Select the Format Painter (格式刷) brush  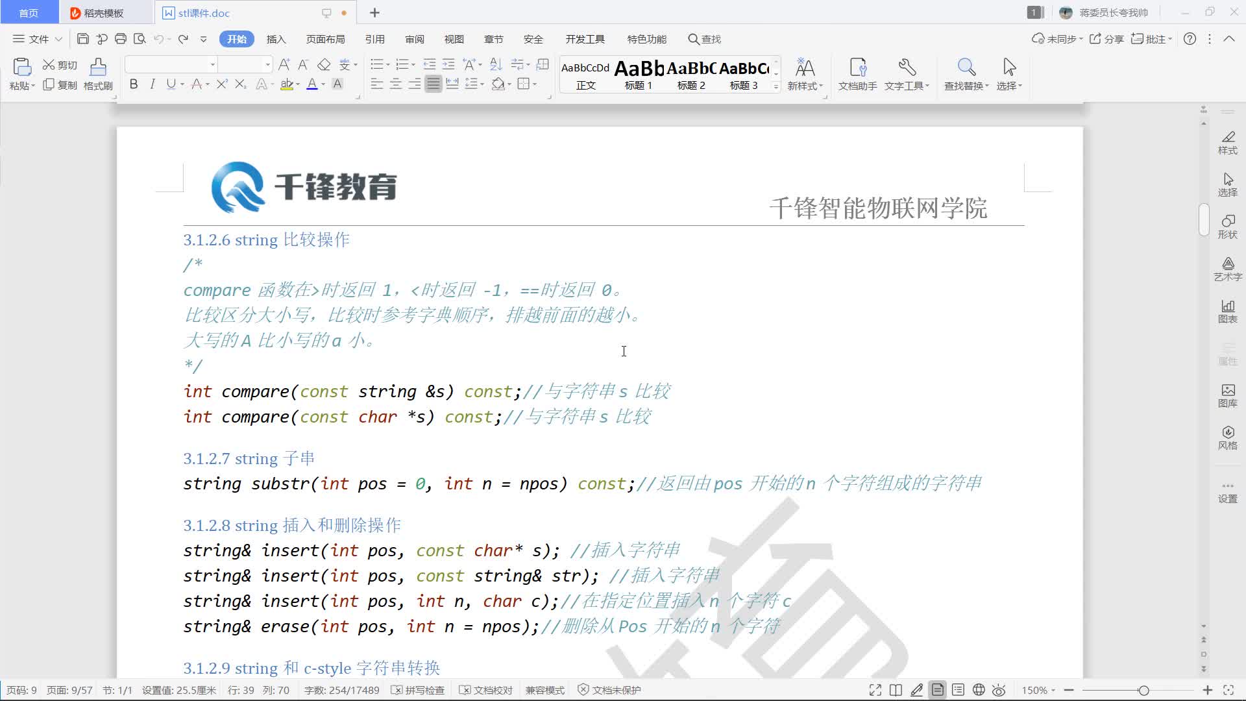(x=98, y=75)
